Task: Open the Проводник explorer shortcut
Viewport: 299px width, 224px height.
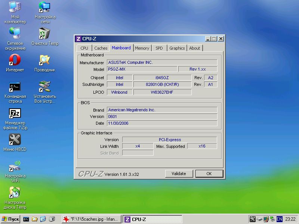Action: (45, 63)
